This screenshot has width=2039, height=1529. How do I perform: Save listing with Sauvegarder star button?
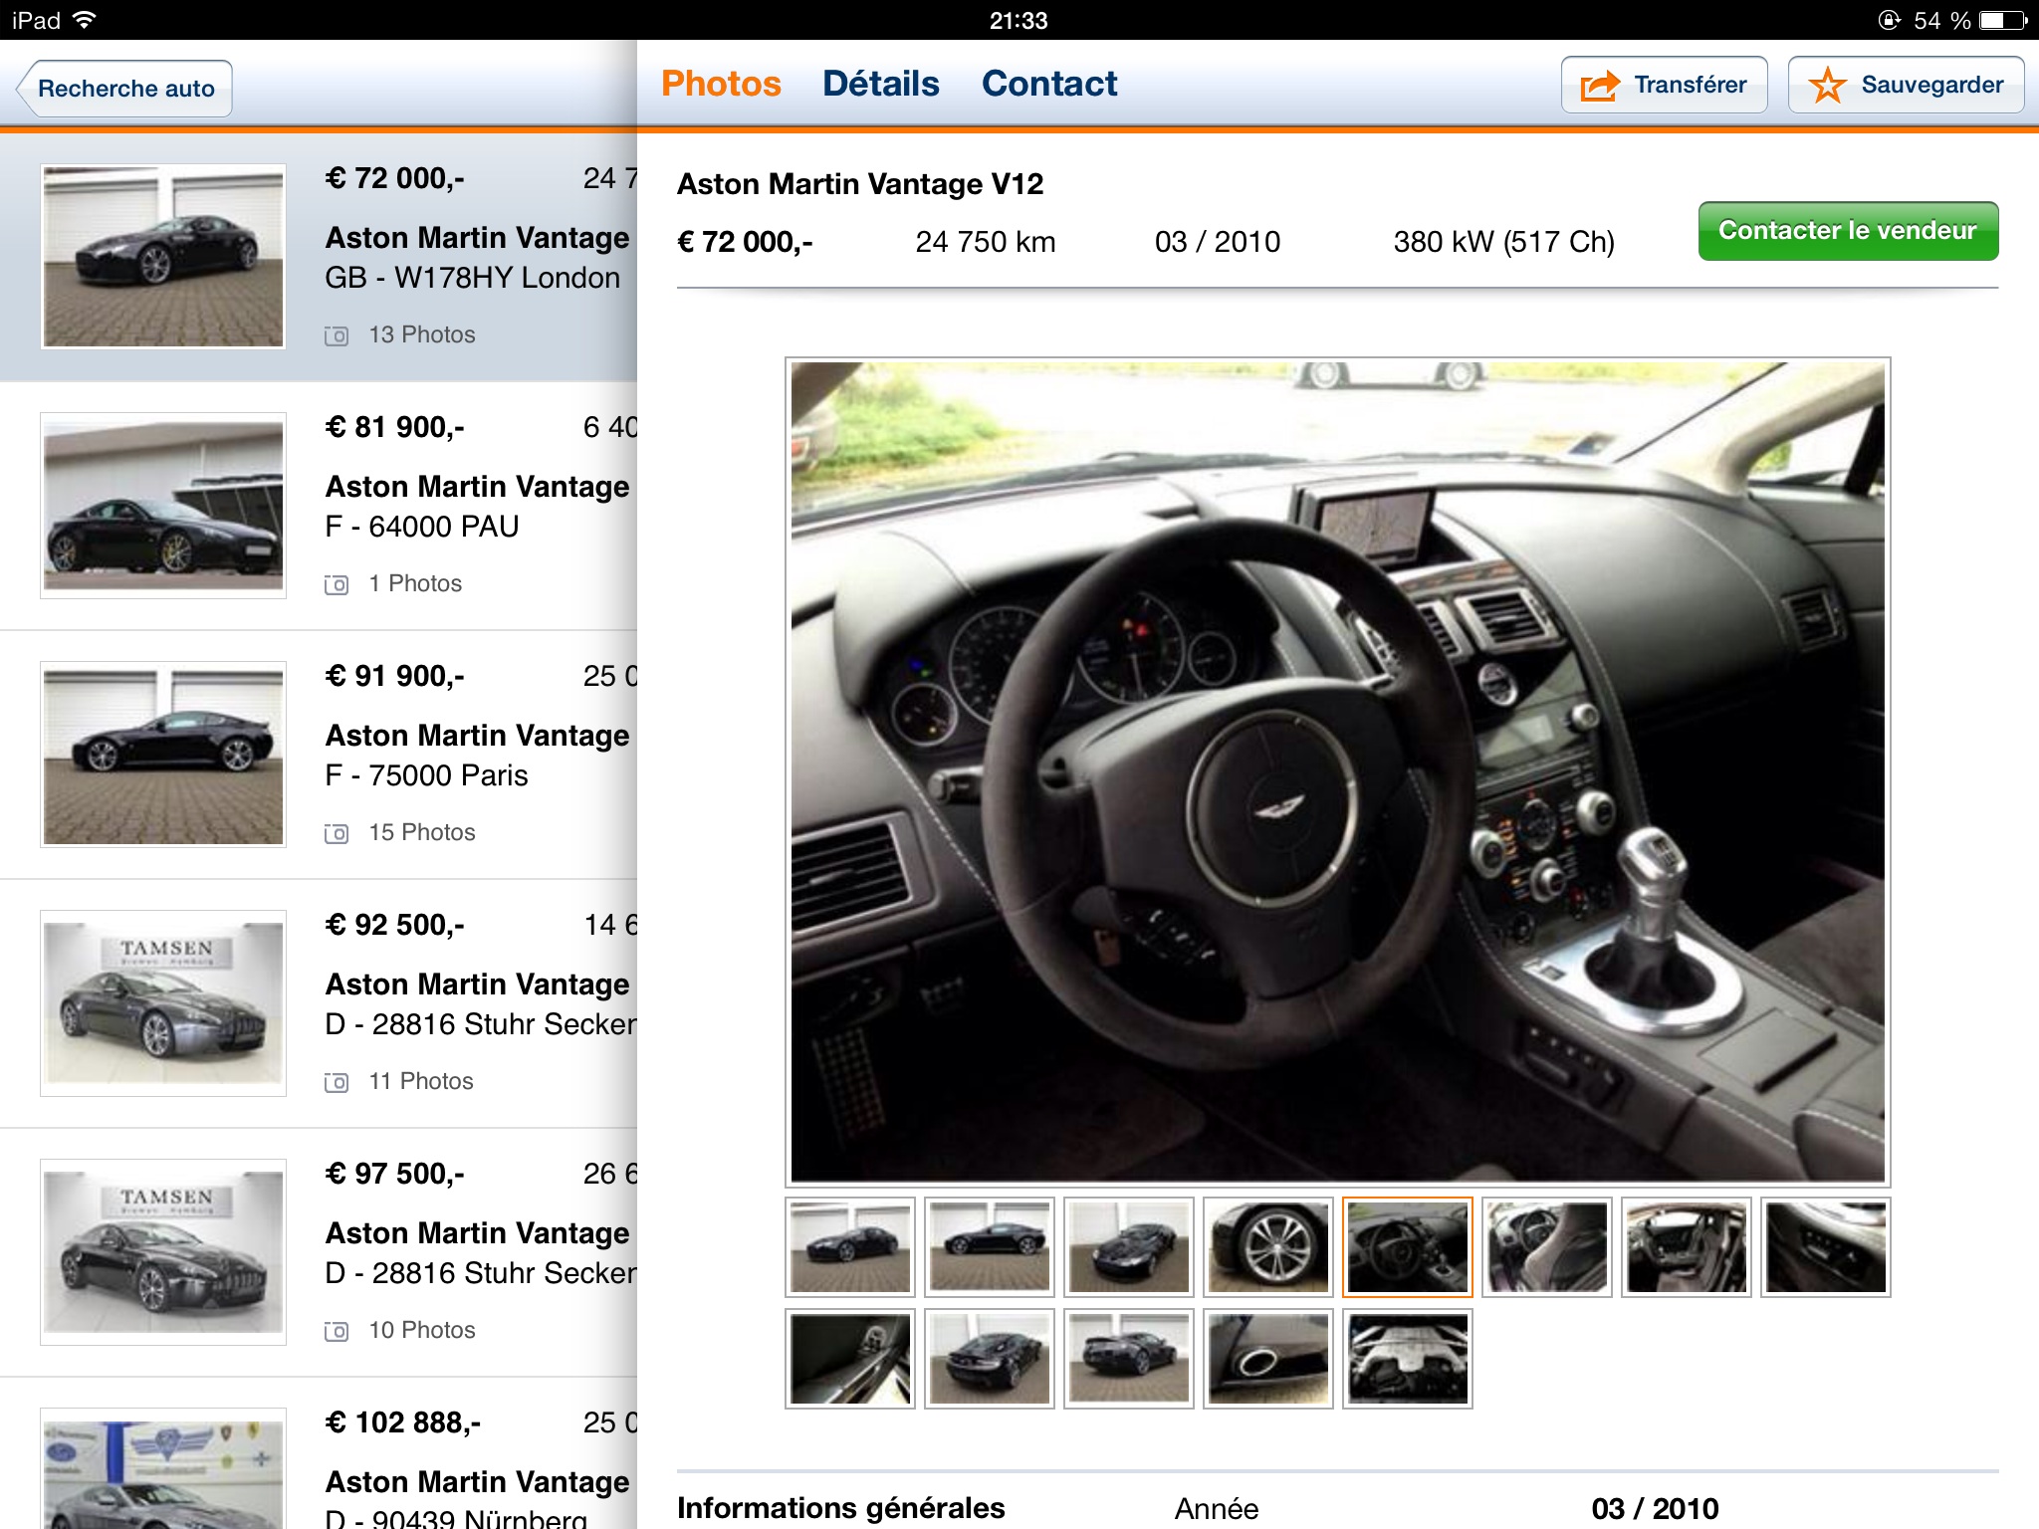pyautogui.click(x=1906, y=85)
